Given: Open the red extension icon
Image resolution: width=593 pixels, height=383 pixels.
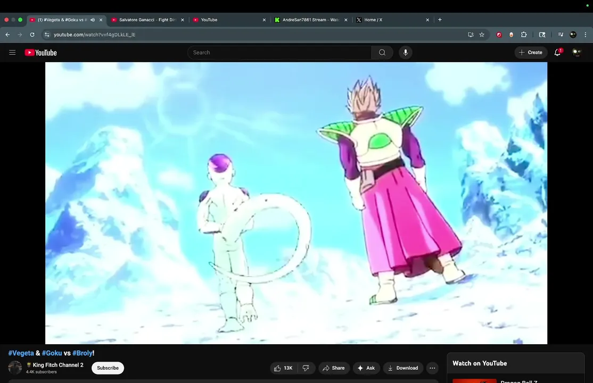Looking at the screenshot, I should point(499,35).
